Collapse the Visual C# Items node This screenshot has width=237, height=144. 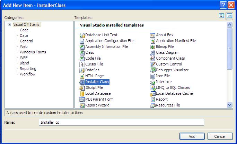[x=9, y=24]
